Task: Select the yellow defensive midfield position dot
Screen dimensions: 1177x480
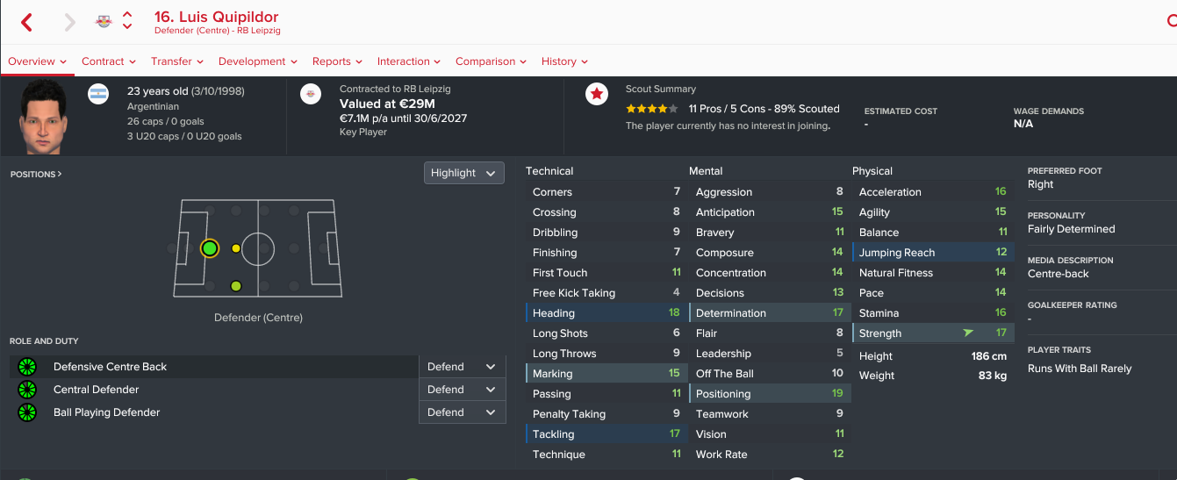Action: pos(236,248)
